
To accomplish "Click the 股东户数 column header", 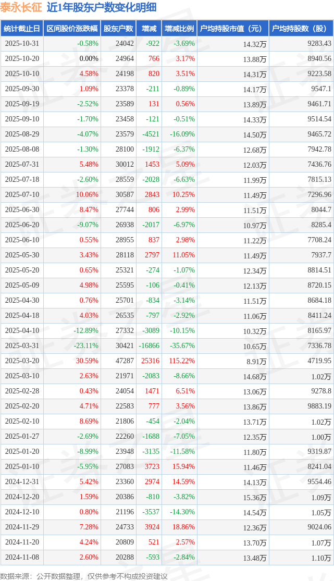I will coord(118,29).
